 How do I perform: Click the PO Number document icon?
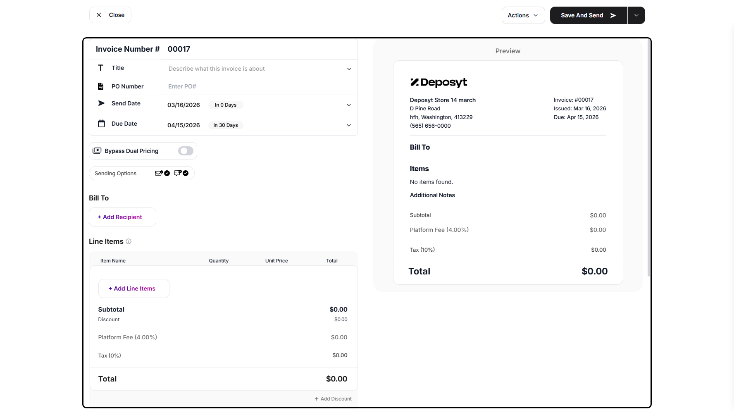coord(100,86)
